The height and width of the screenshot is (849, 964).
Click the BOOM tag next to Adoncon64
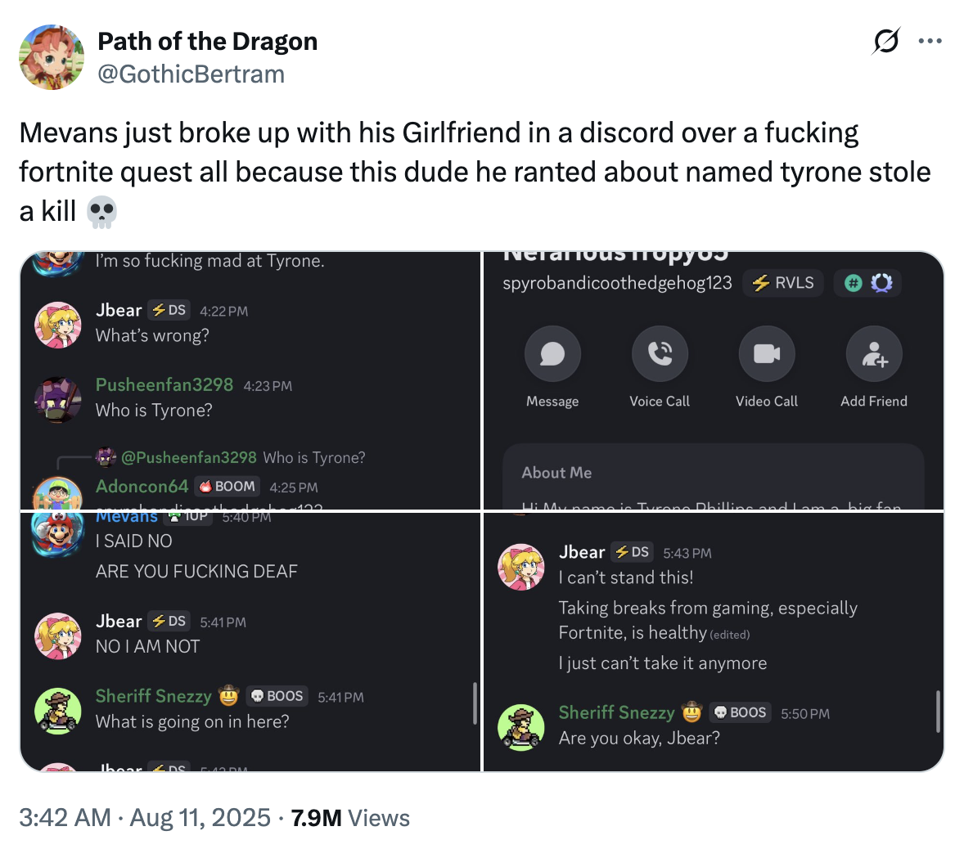[227, 487]
